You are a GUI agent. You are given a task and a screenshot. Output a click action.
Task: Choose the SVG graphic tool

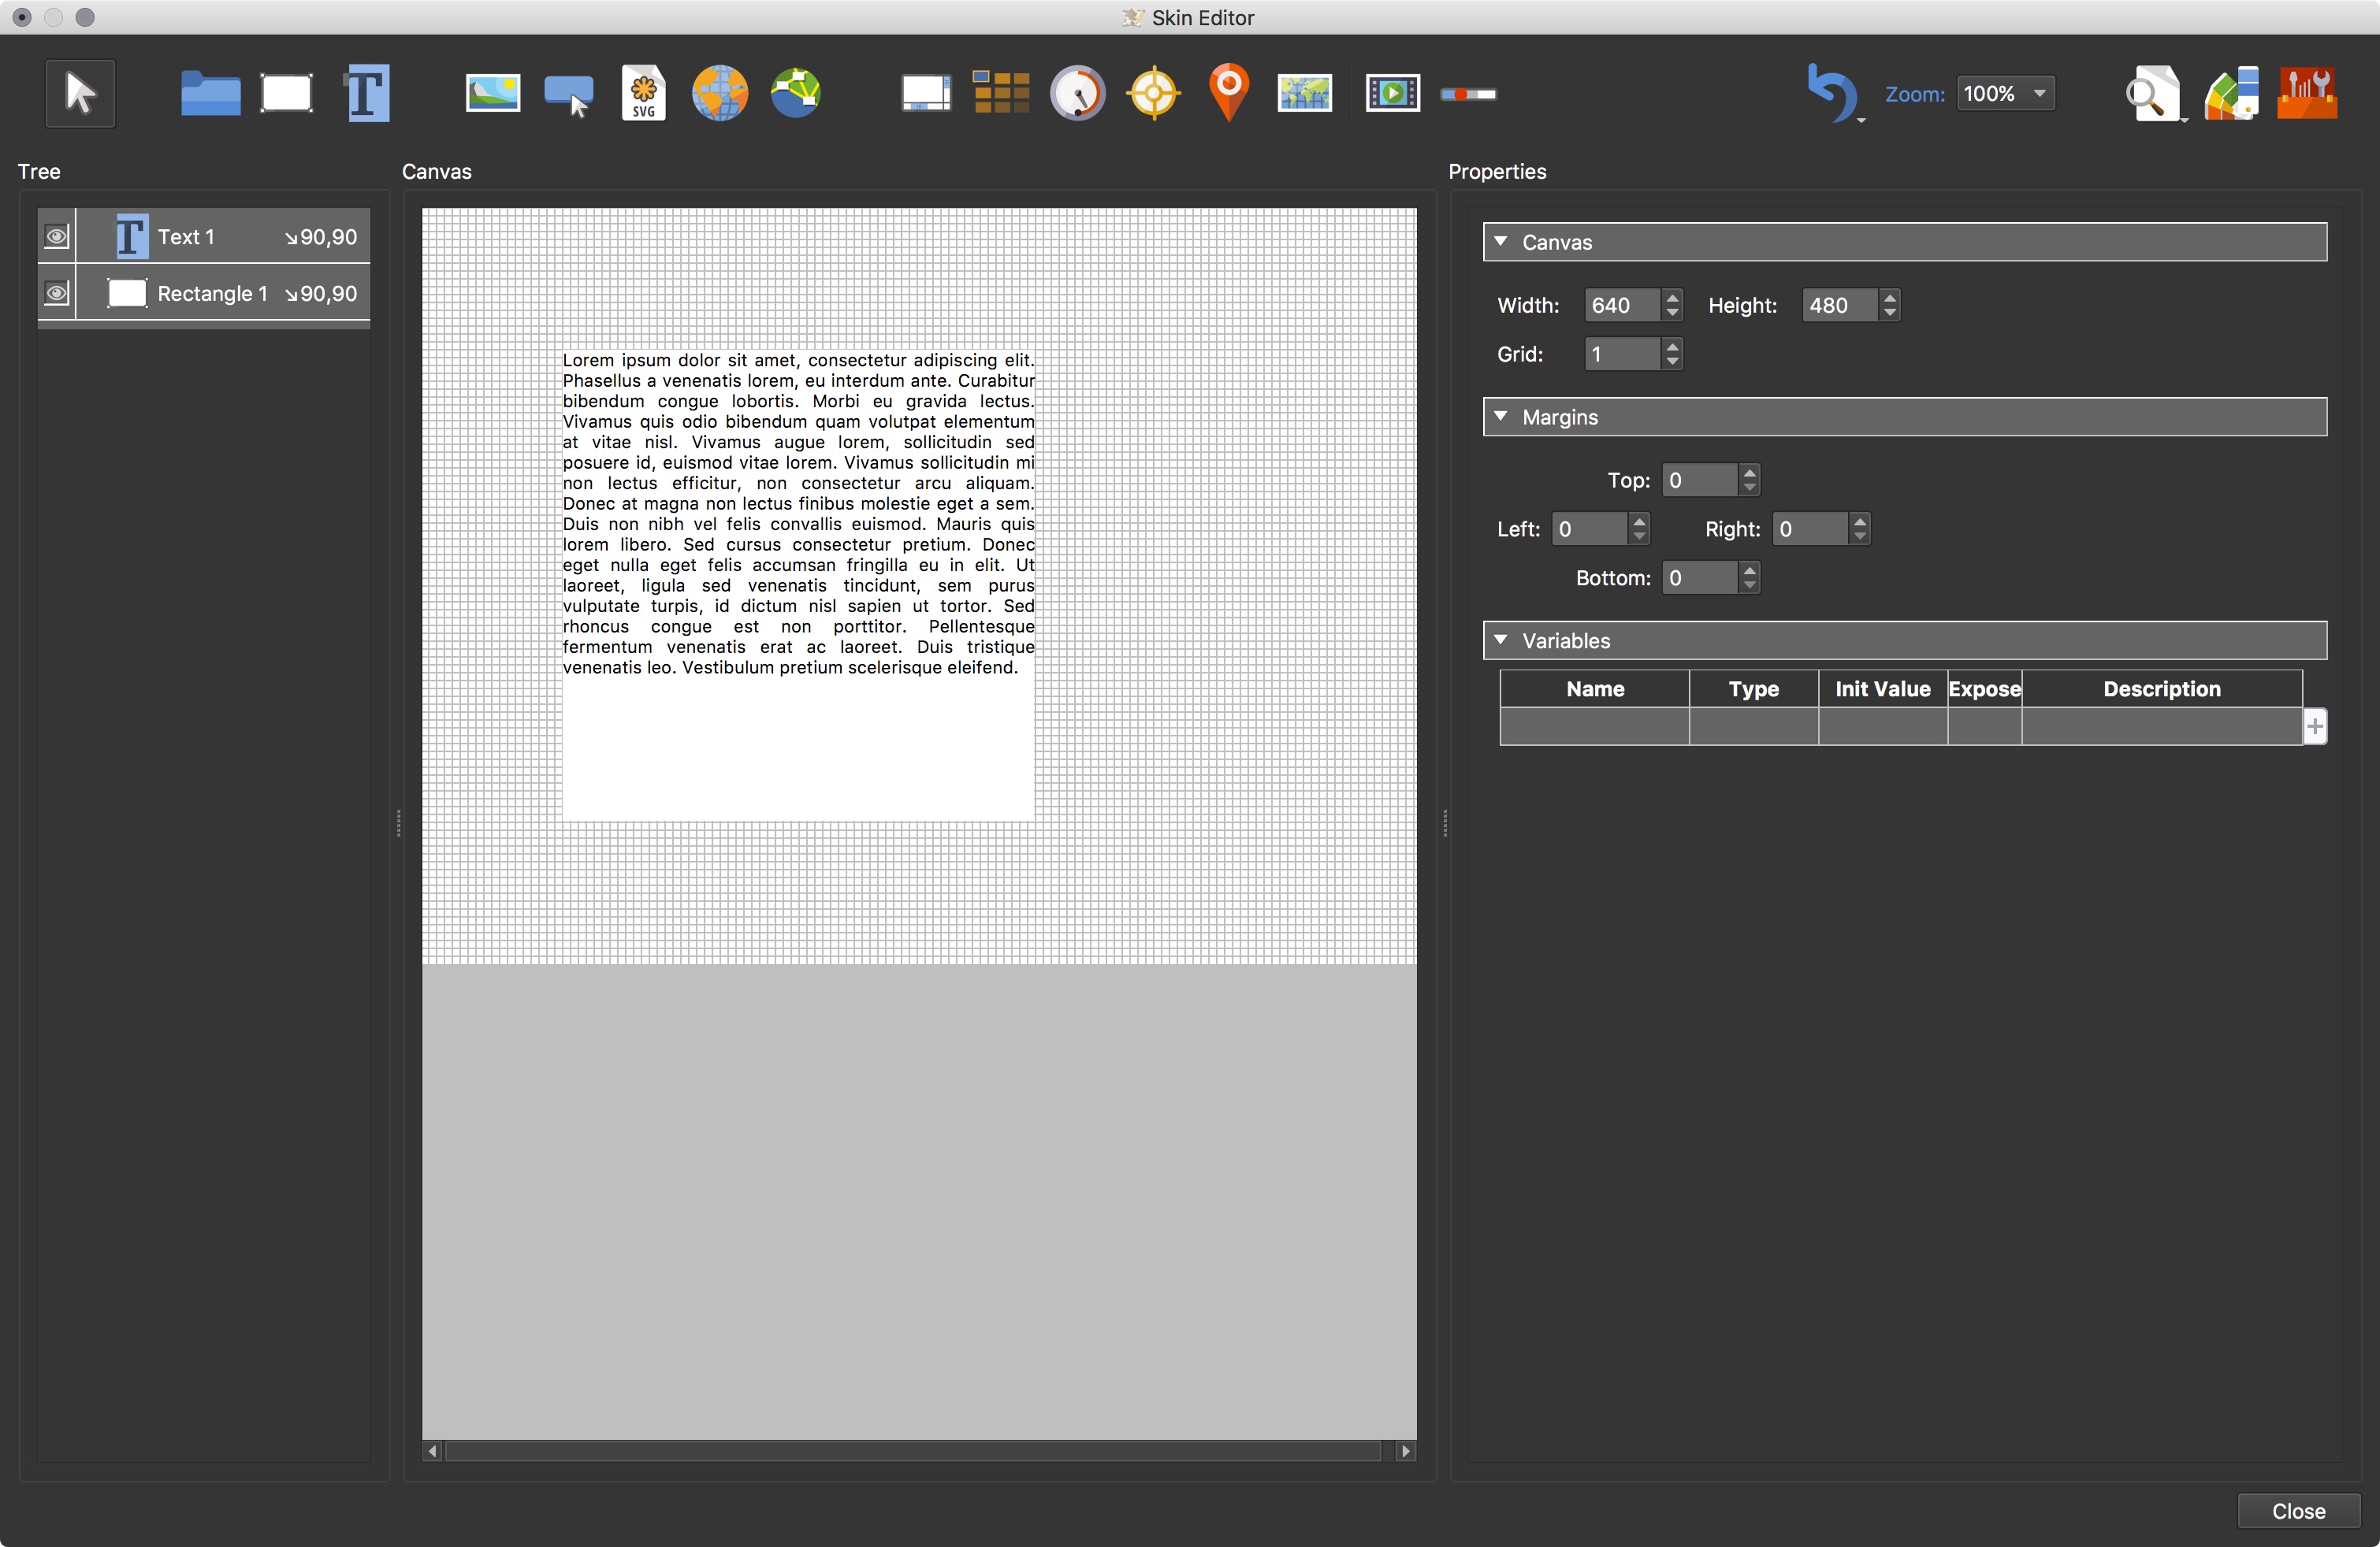point(643,93)
